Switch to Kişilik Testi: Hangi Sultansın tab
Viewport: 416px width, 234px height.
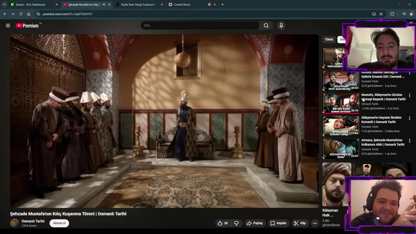pyautogui.click(x=140, y=5)
